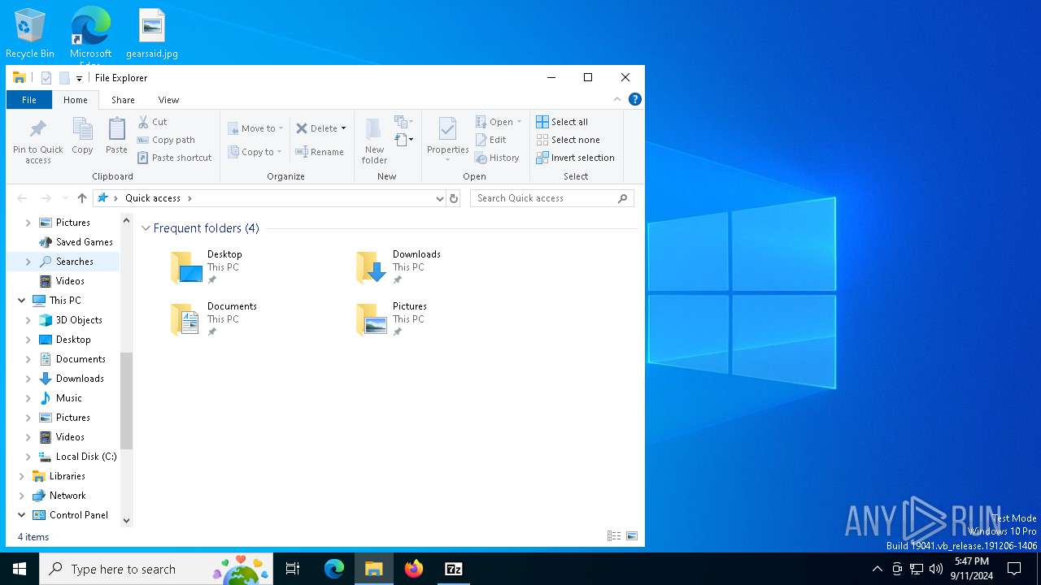Click the Cut scissors command
This screenshot has width=1041, height=585.
pos(152,122)
